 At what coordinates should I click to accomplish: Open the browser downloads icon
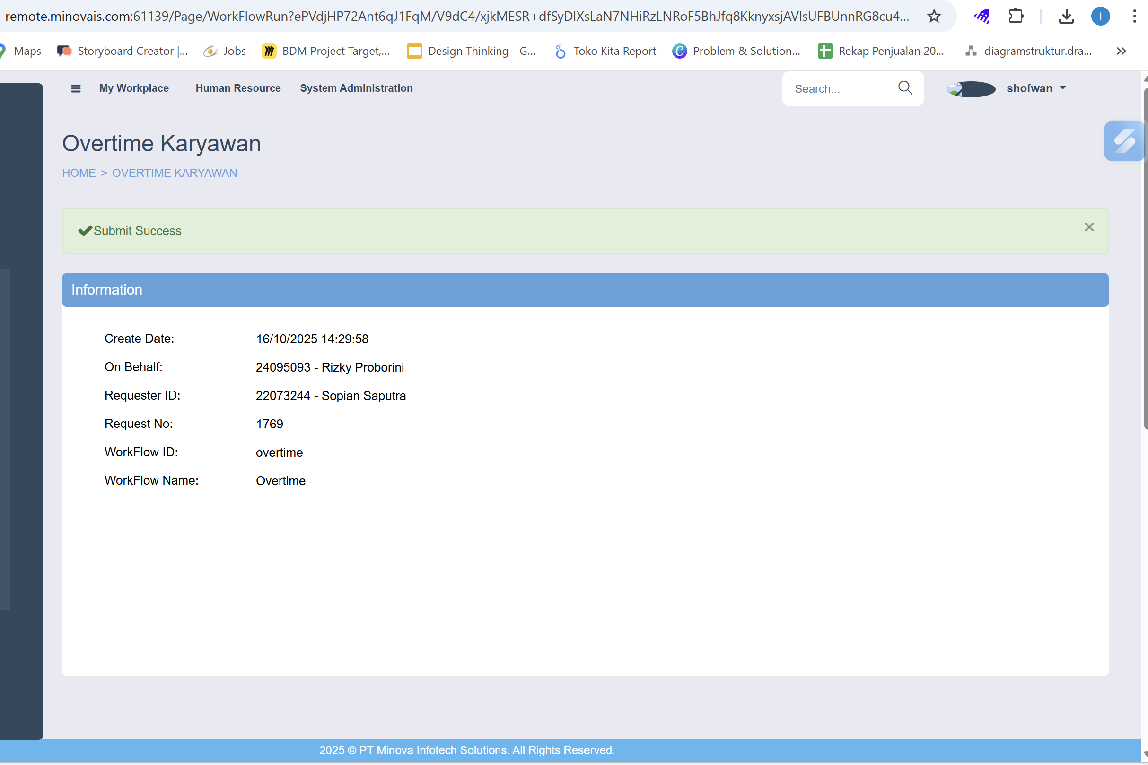pyautogui.click(x=1067, y=16)
